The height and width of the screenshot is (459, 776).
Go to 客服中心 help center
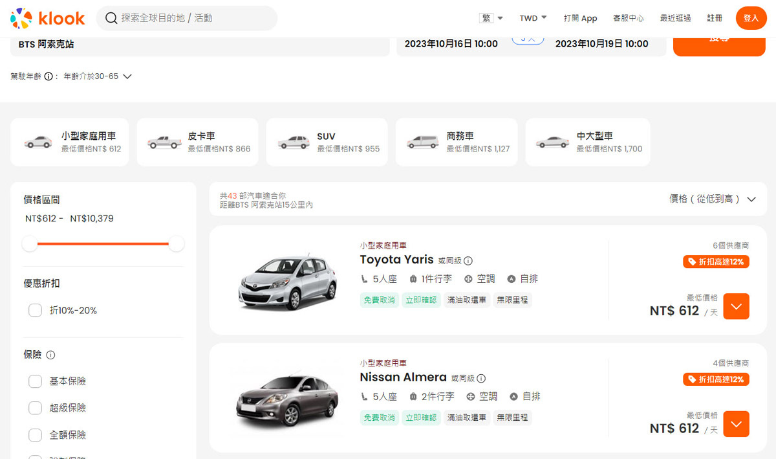(629, 18)
